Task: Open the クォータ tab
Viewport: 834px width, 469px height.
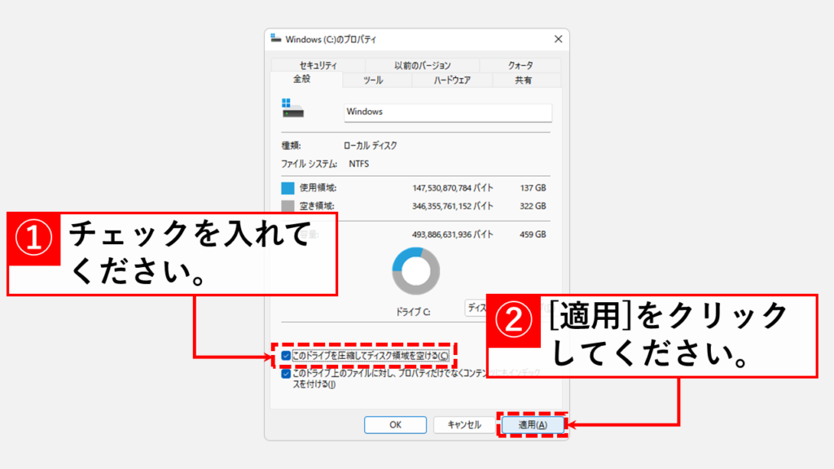Action: tap(520, 65)
